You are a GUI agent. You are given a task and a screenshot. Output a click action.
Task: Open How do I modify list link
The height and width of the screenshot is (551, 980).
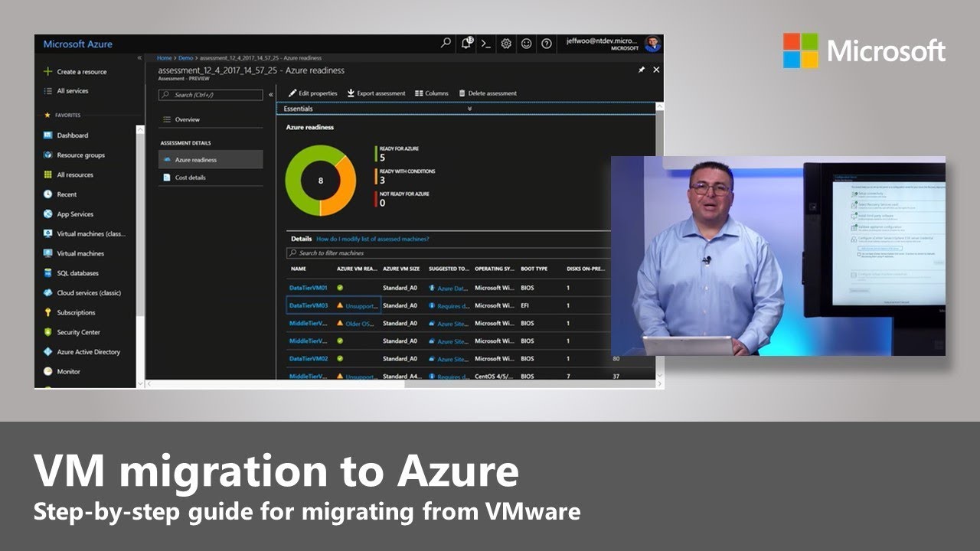(373, 239)
